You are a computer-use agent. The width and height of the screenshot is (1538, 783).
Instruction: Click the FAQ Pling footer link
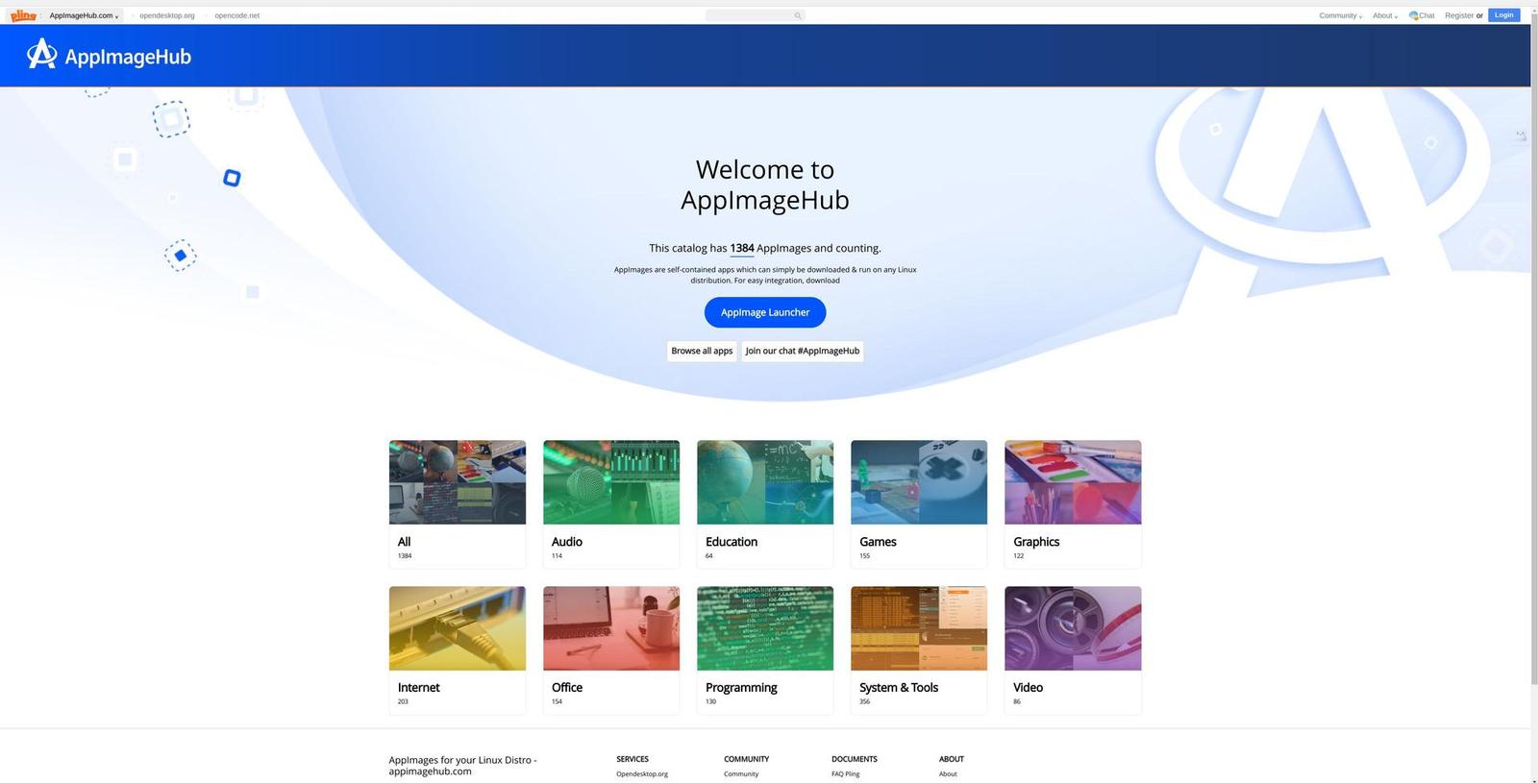(846, 773)
